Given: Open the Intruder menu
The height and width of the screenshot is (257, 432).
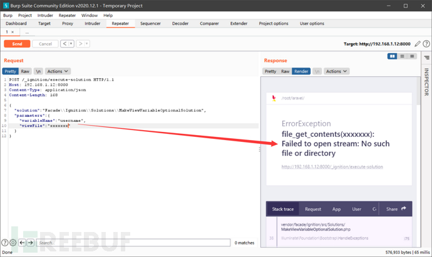Looking at the screenshot, I should (45, 16).
